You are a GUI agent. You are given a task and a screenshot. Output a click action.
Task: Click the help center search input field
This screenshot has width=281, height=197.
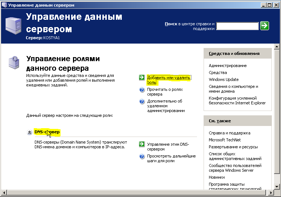[237, 26]
